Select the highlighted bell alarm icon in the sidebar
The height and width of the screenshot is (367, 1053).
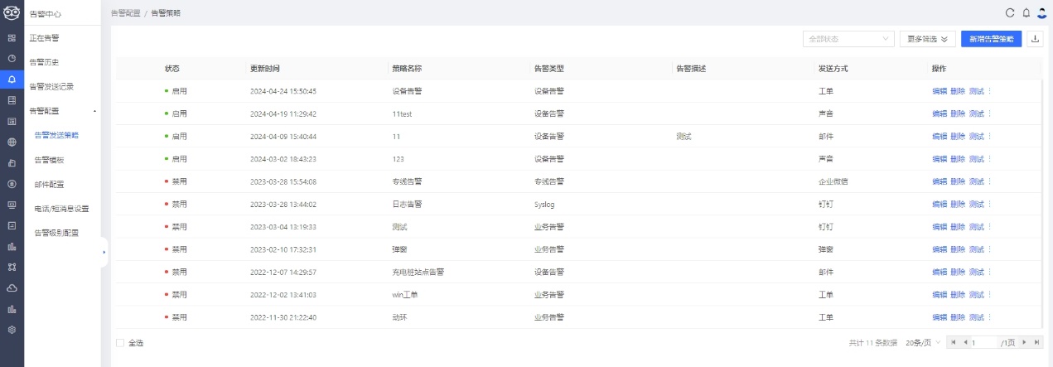tap(12, 80)
